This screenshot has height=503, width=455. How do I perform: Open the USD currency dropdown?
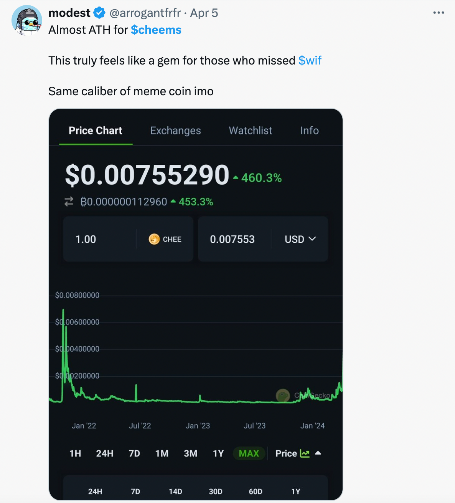pyautogui.click(x=300, y=239)
